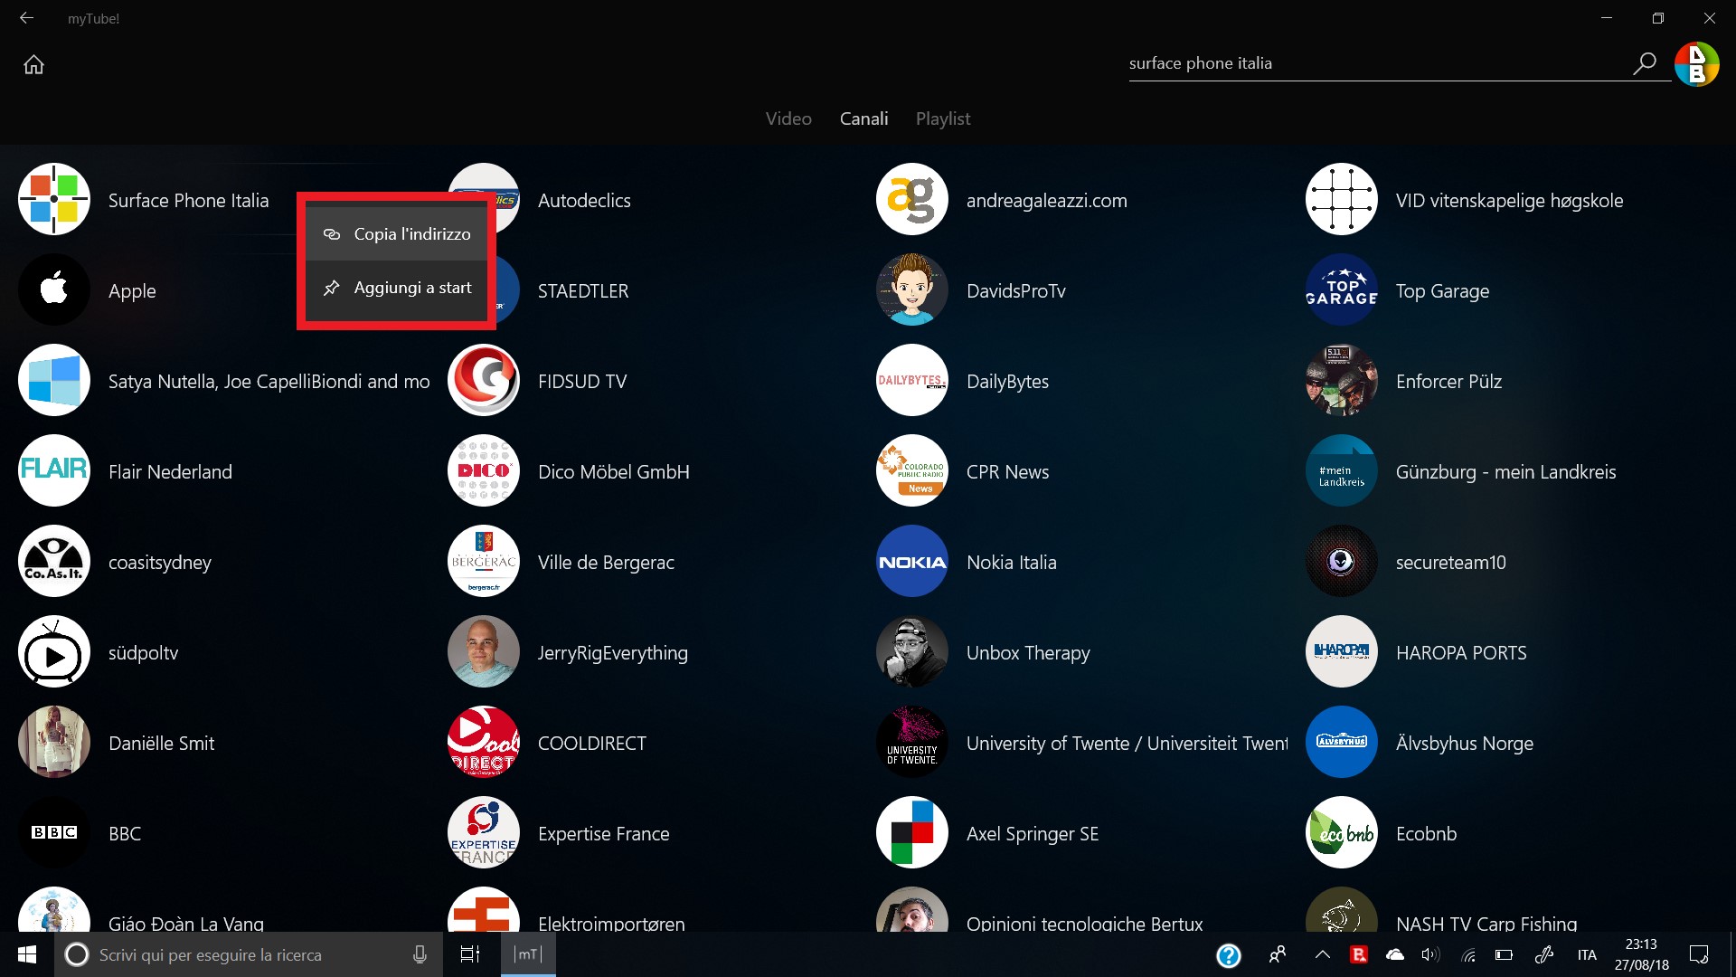Open the Ville de Bergerac channel icon
The image size is (1736, 977).
click(484, 561)
